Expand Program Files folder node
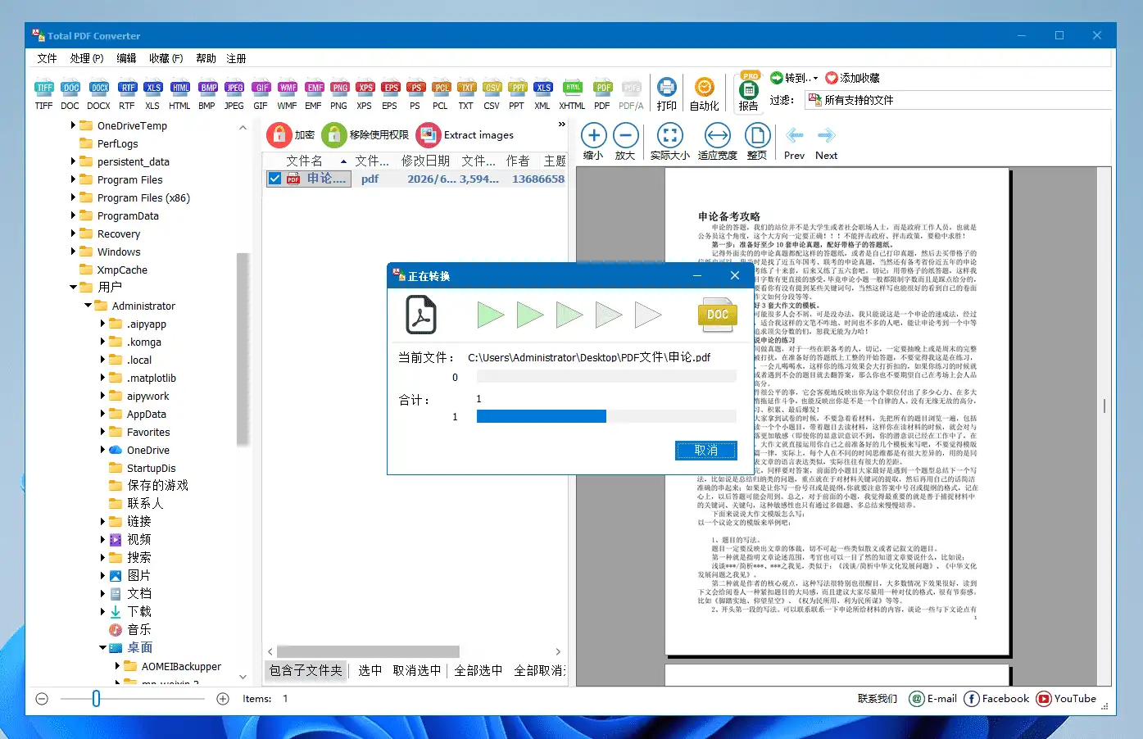The height and width of the screenshot is (739, 1143). click(x=73, y=179)
